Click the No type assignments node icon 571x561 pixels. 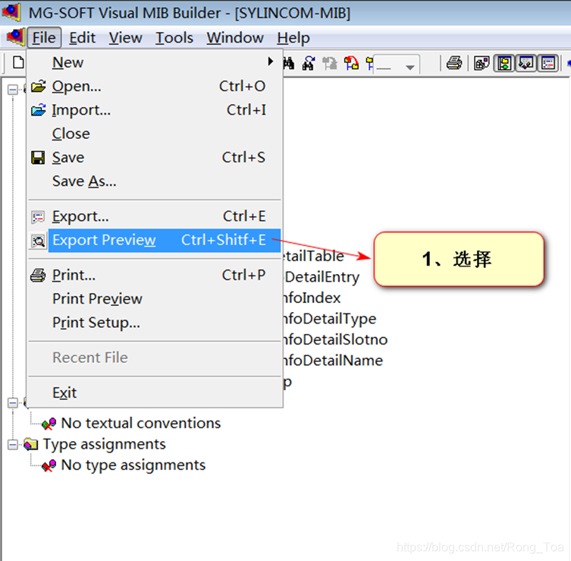49,465
